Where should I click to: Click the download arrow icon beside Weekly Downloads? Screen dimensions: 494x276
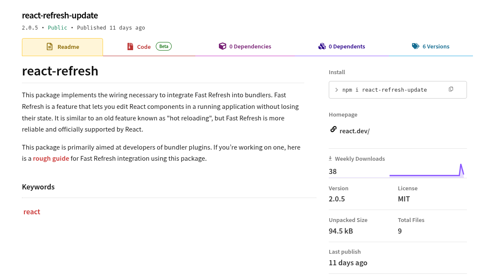pyautogui.click(x=330, y=158)
